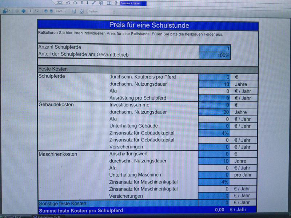
Task: Click the rotate counterclockwise arrow icon
Action: (68, 3)
